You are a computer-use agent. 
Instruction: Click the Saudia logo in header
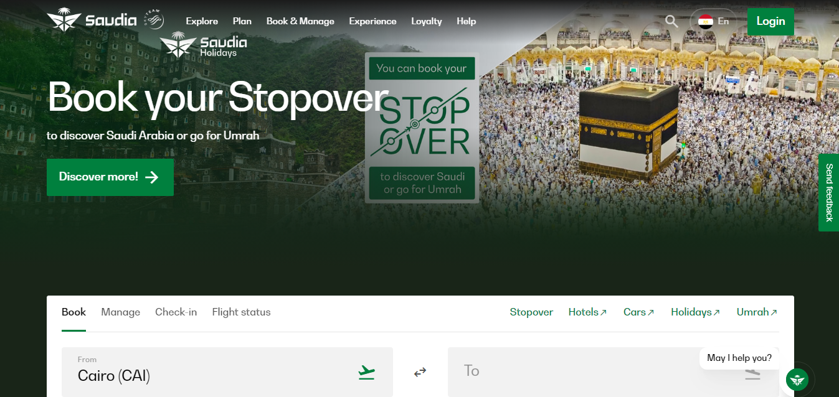(x=92, y=20)
